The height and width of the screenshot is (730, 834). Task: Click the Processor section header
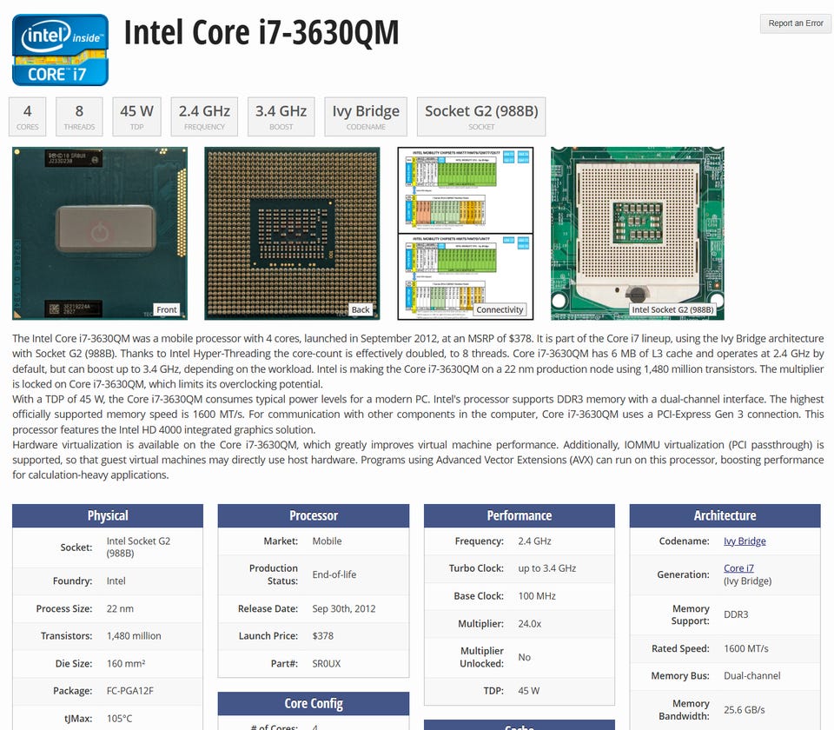click(x=314, y=515)
